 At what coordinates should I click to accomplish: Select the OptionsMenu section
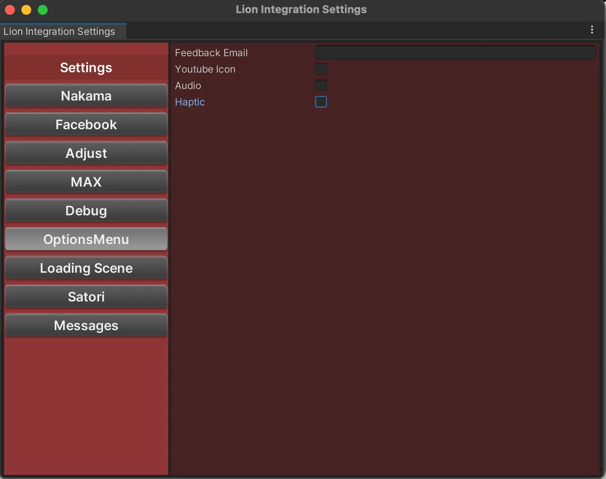(x=86, y=239)
